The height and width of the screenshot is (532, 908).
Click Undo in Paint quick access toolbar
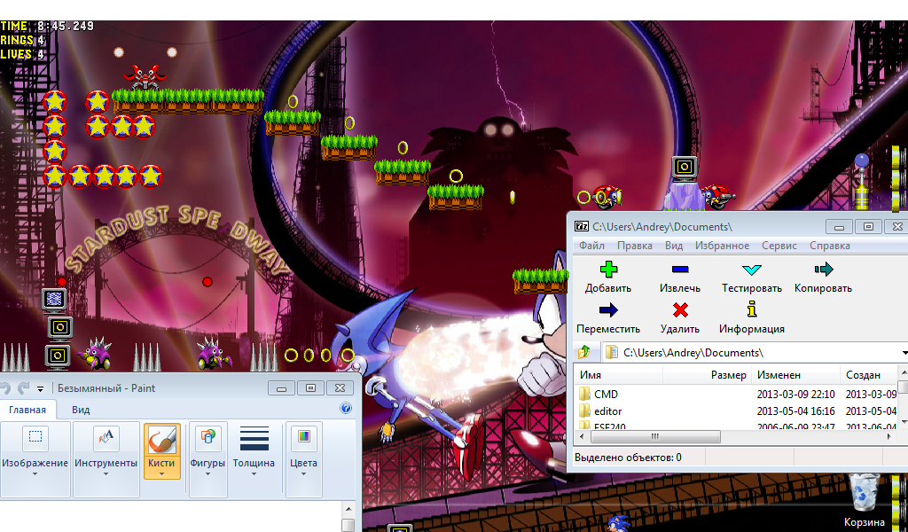6,387
